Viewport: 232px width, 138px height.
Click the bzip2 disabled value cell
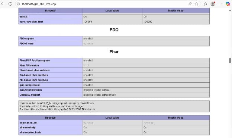146,90
